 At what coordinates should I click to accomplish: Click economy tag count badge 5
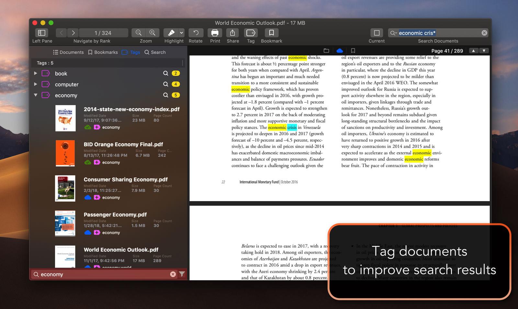point(176,95)
